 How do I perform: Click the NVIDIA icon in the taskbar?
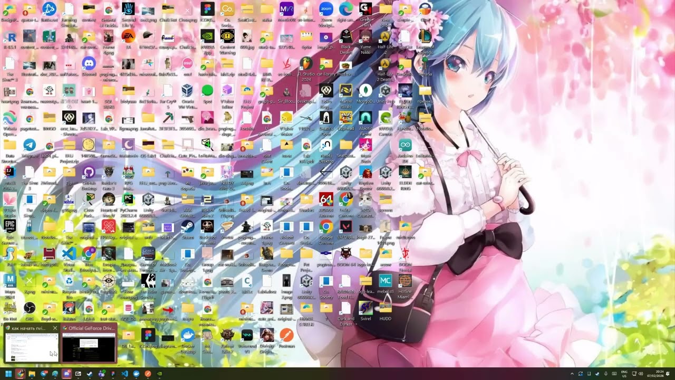point(159,374)
